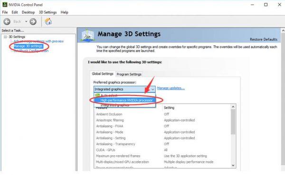This screenshot has width=285, height=175.
Task: Open the 3D Settings menu
Action: 48,12
